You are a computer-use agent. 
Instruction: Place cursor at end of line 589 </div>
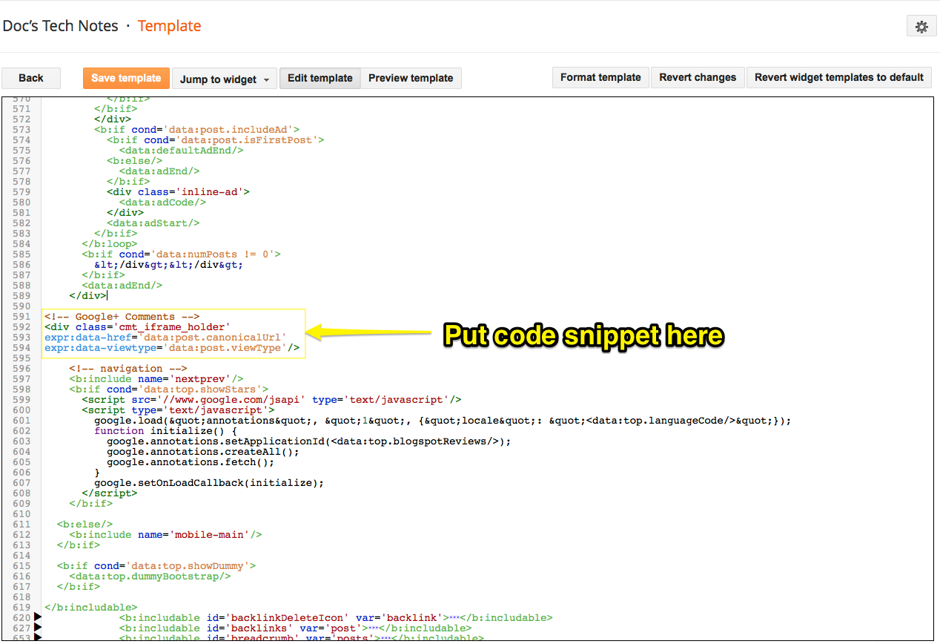(107, 295)
